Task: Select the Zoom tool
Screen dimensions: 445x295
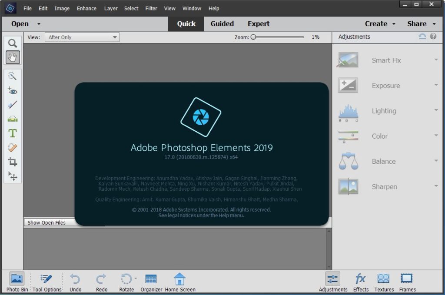Action: click(12, 43)
